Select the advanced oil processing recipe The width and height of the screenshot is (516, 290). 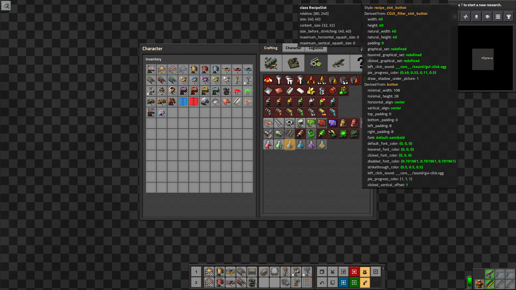click(290, 80)
